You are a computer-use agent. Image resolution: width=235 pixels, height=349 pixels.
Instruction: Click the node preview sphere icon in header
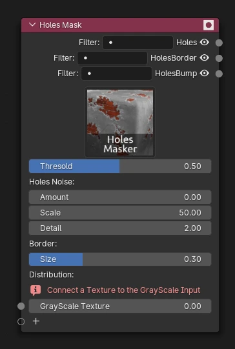209,25
